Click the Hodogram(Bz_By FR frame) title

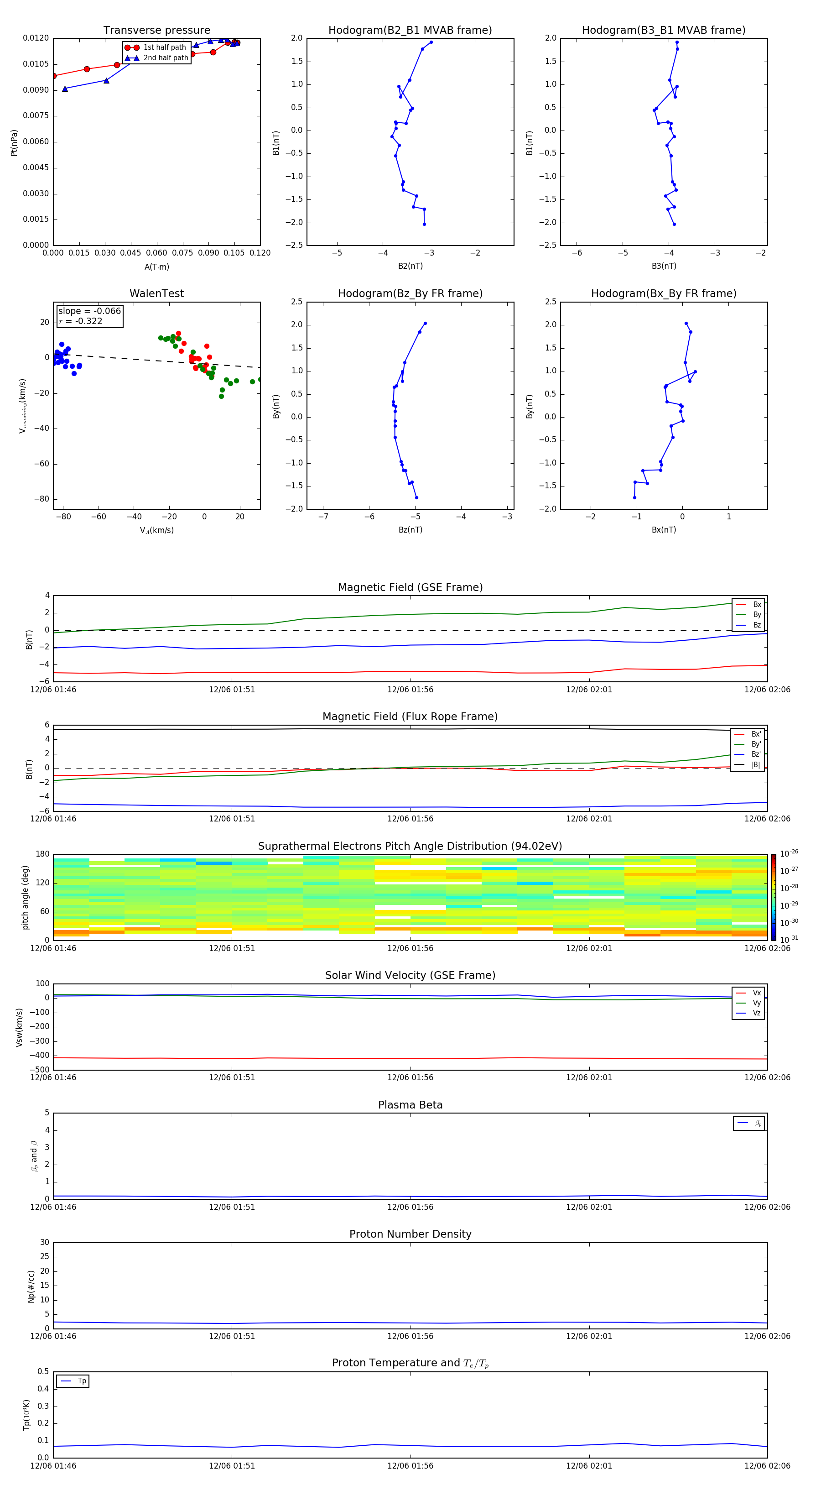pos(410,293)
